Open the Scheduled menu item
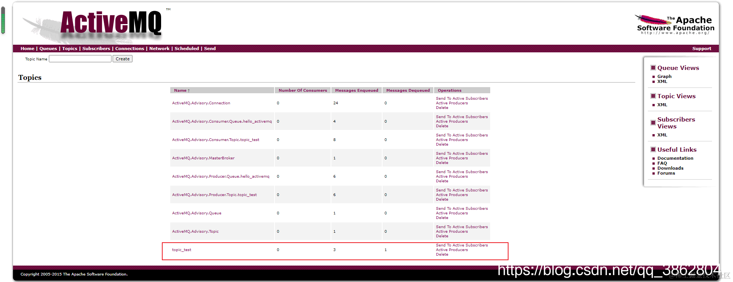The width and height of the screenshot is (733, 282). point(187,49)
